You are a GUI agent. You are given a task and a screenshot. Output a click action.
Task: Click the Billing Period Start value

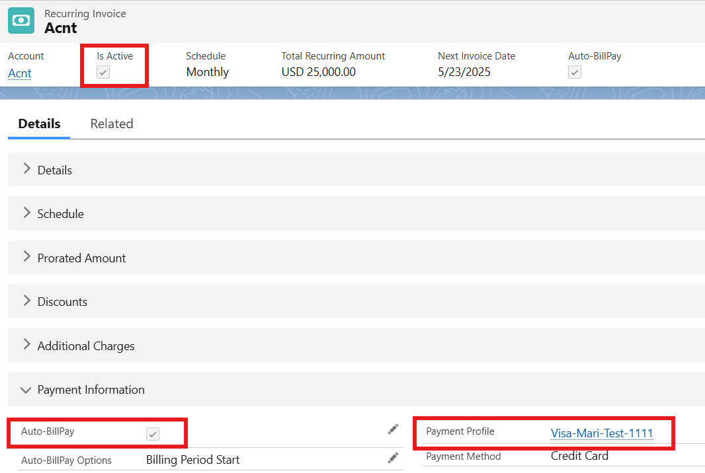tap(193, 460)
